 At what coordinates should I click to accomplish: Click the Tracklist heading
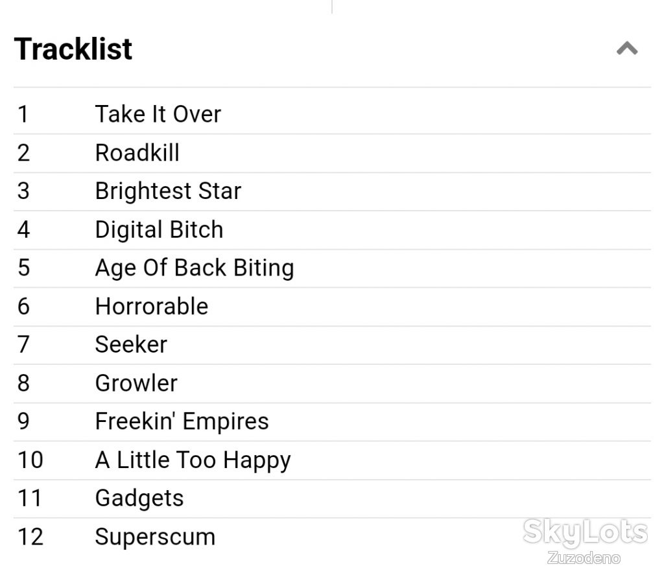click(x=73, y=49)
